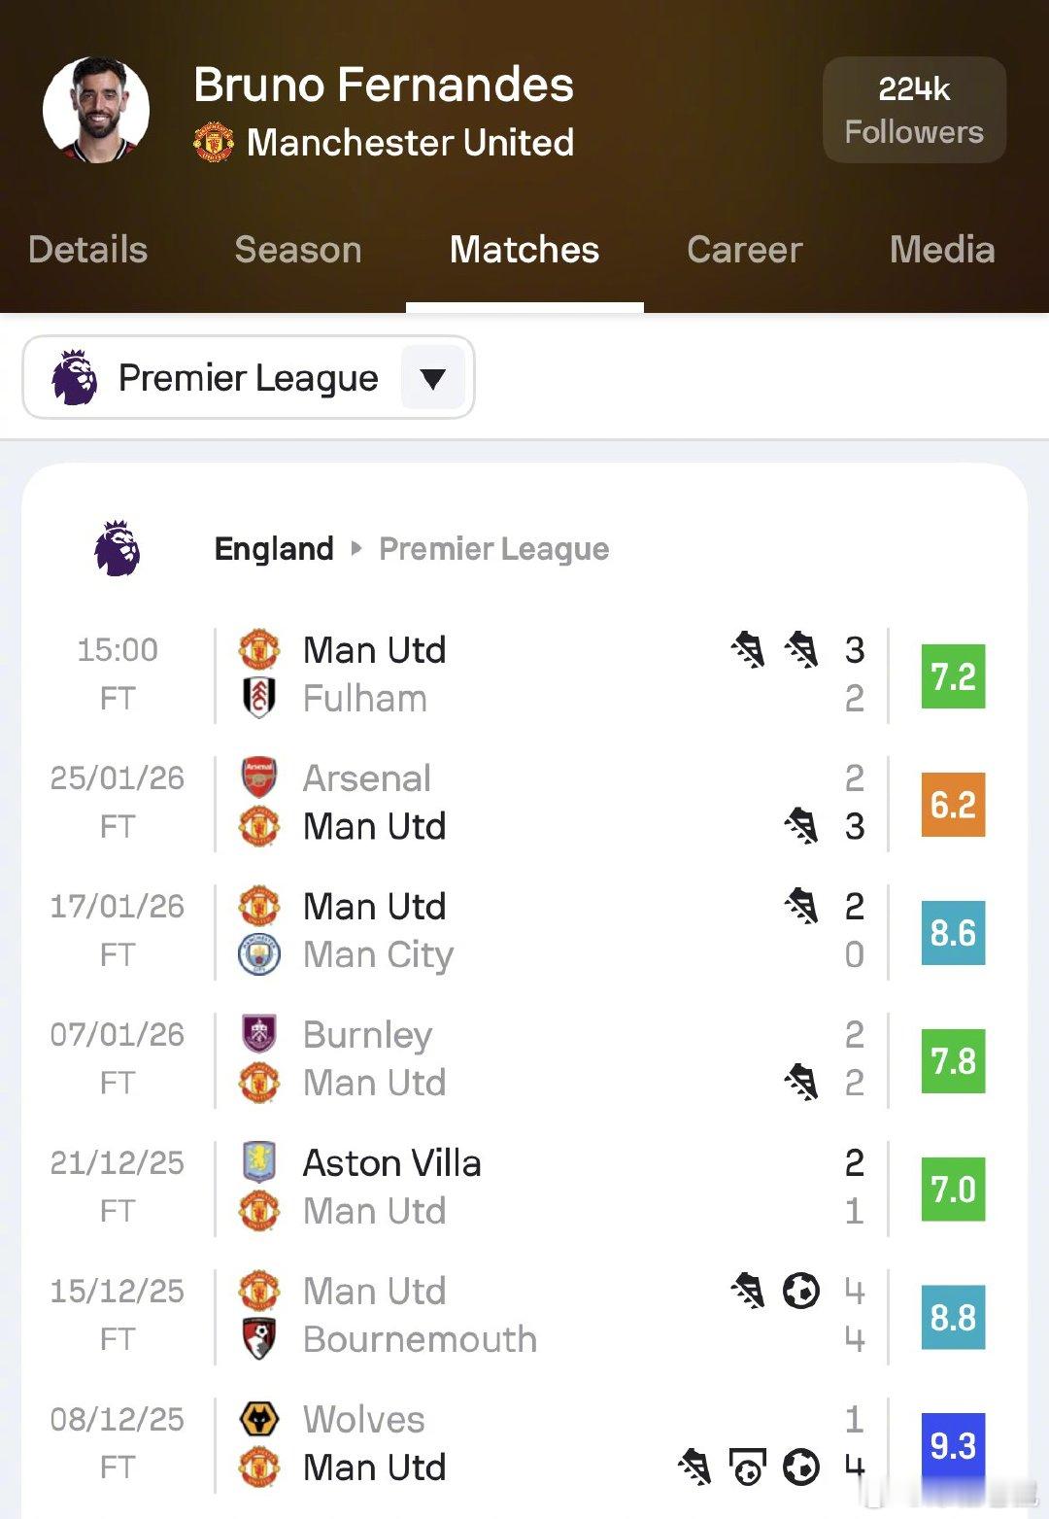Viewport: 1049px width, 1519px height.
Task: Click the Burnley club crest
Action: pos(259,1034)
